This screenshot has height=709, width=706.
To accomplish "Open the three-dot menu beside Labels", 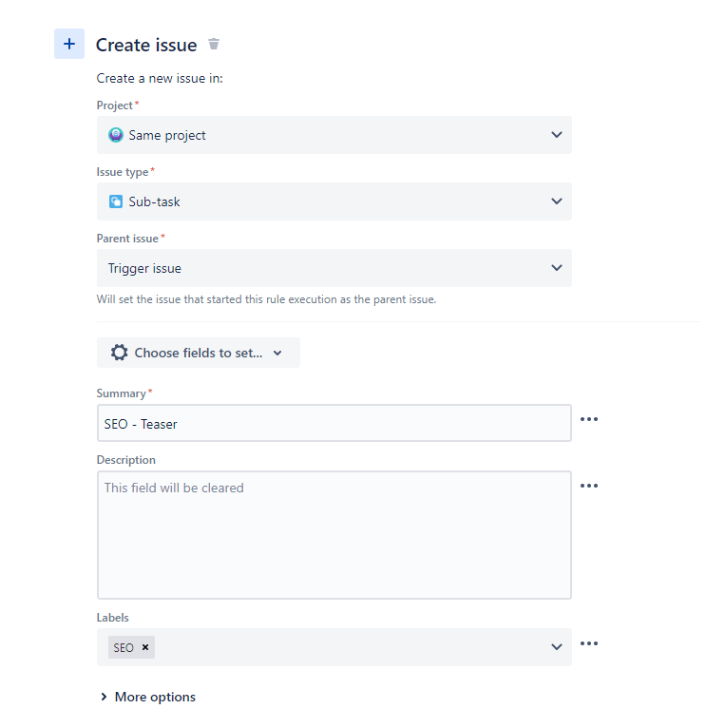I will tap(589, 643).
